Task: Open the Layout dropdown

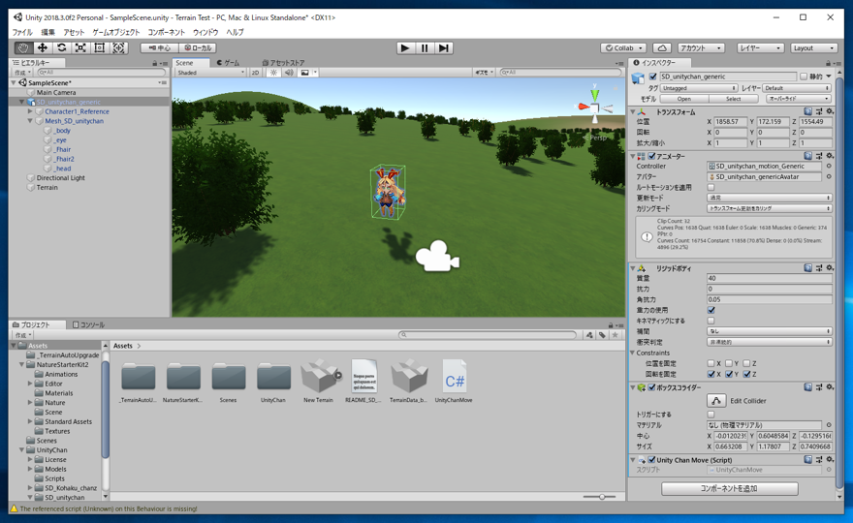Action: pos(814,47)
